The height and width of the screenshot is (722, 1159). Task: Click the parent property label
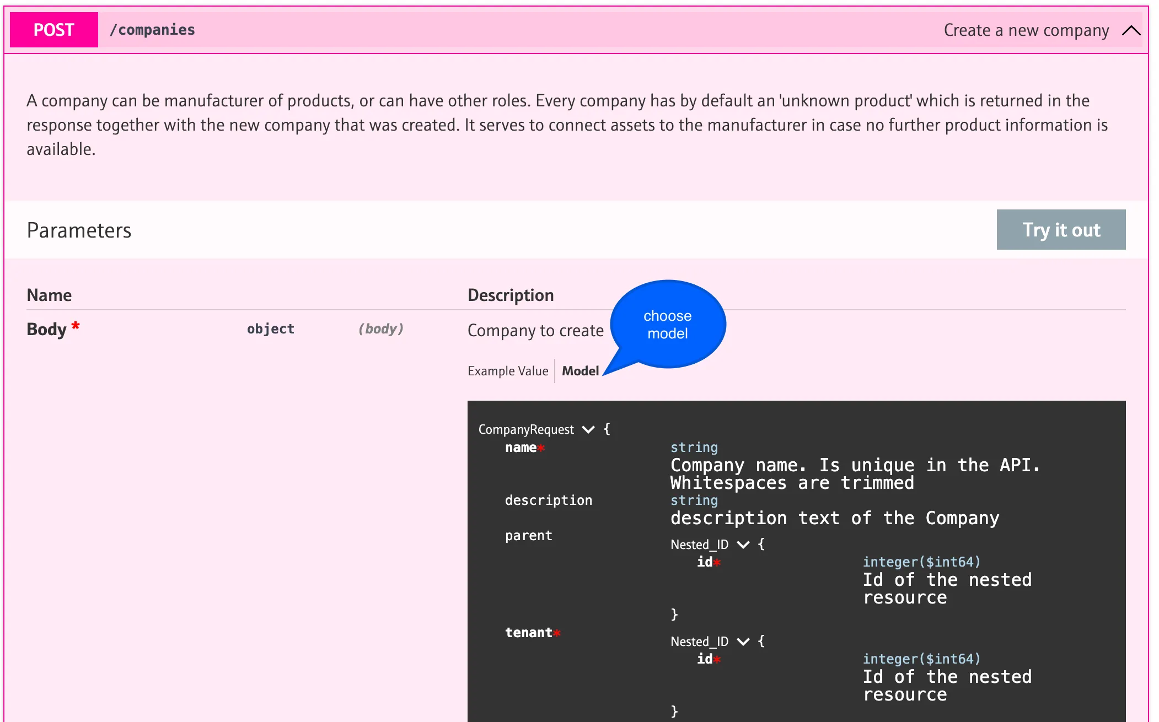[528, 536]
